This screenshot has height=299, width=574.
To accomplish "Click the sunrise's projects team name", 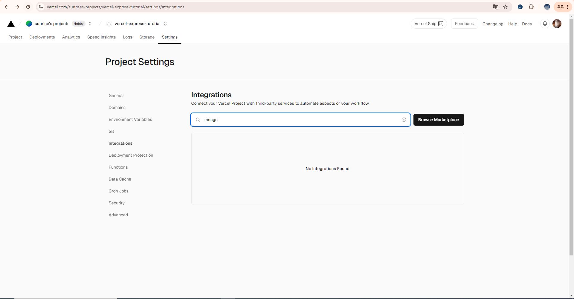I will point(52,24).
